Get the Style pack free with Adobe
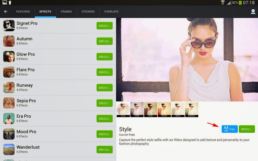 pos(230,129)
